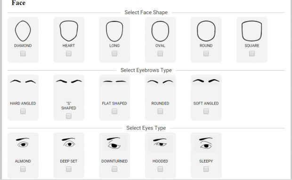Tick the Round face shape checkbox
Screen dimensions: 292x180
[206, 54]
